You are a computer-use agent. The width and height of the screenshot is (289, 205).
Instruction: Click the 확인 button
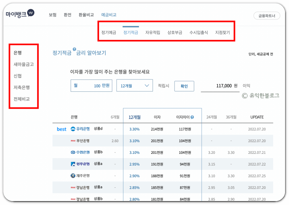(x=184, y=86)
